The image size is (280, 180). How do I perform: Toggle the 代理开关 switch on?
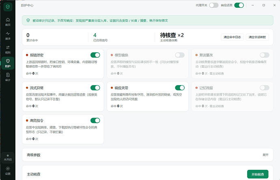pyautogui.click(x=214, y=5)
